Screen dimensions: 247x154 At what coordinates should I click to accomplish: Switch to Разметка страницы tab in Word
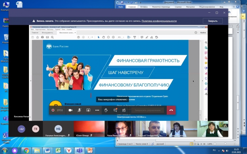click(x=161, y=7)
